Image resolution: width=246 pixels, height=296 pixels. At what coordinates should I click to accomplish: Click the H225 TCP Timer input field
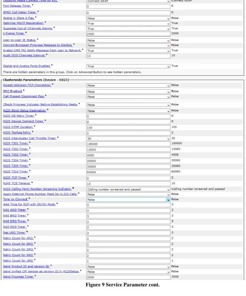click(128, 178)
